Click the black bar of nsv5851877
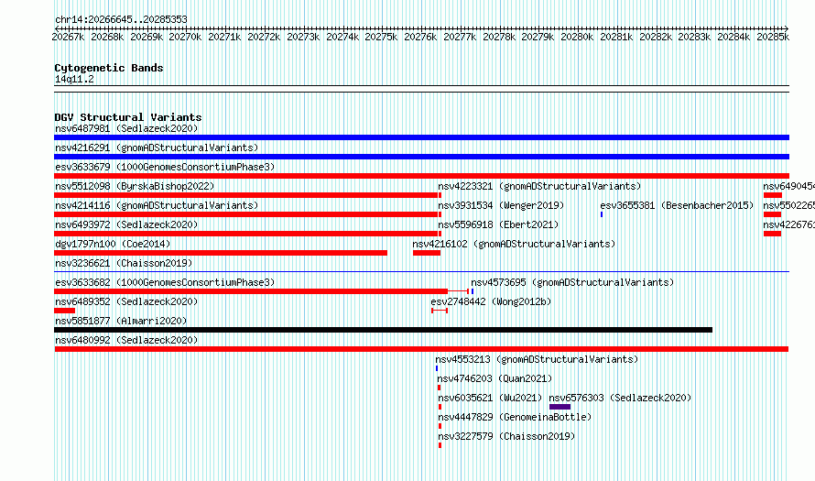 point(383,330)
